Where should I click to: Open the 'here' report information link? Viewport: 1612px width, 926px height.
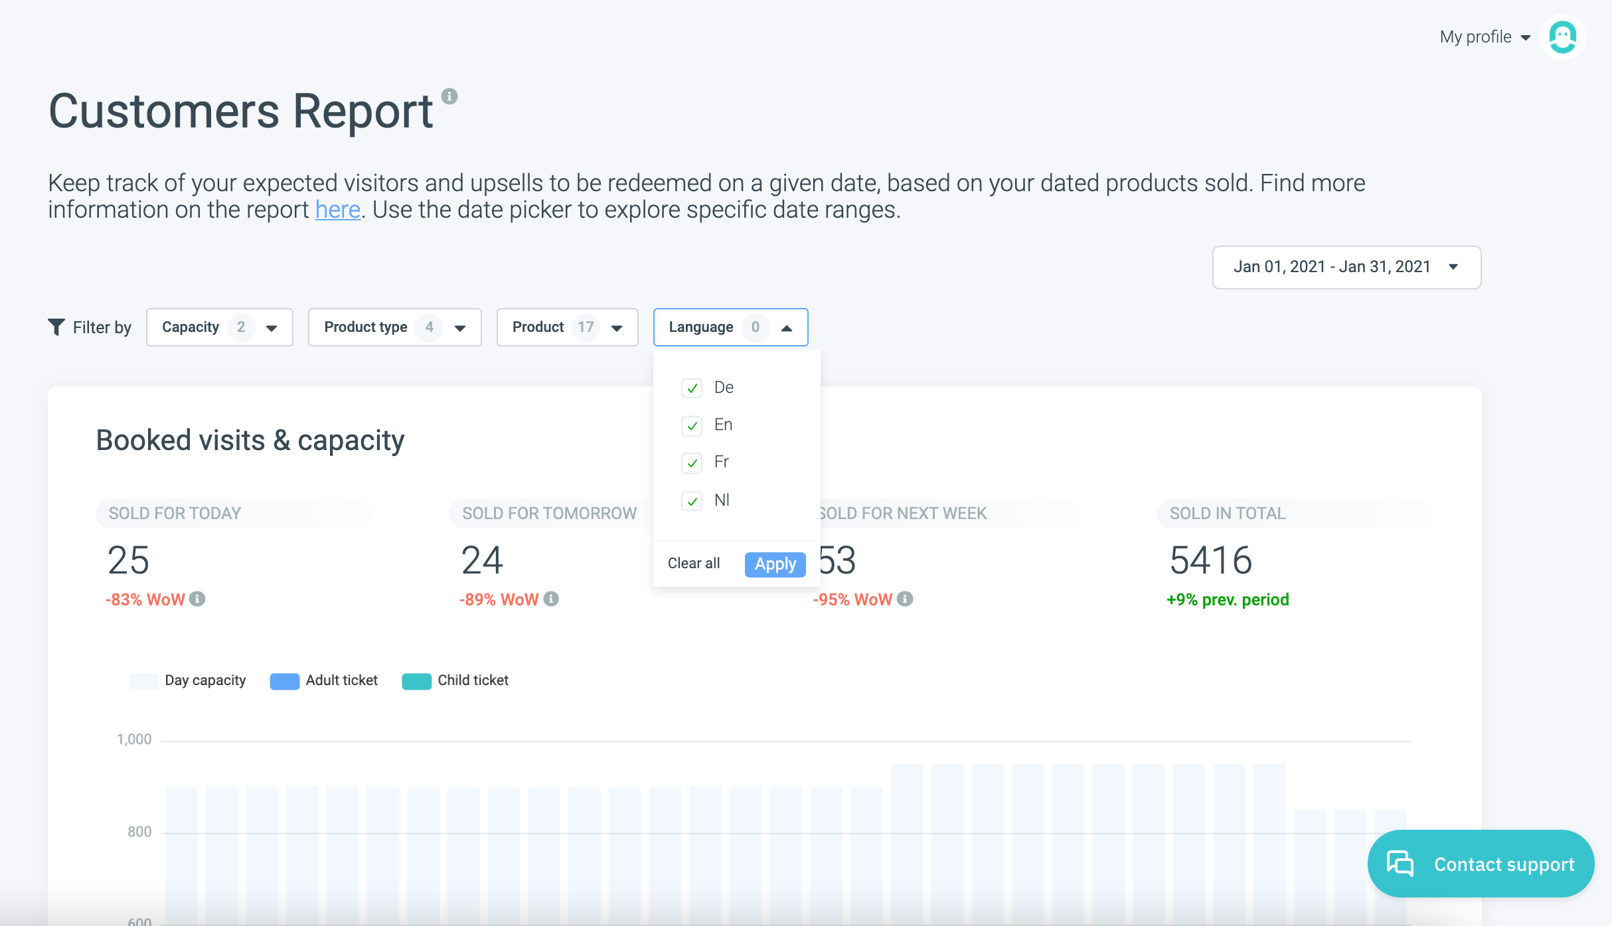point(337,210)
